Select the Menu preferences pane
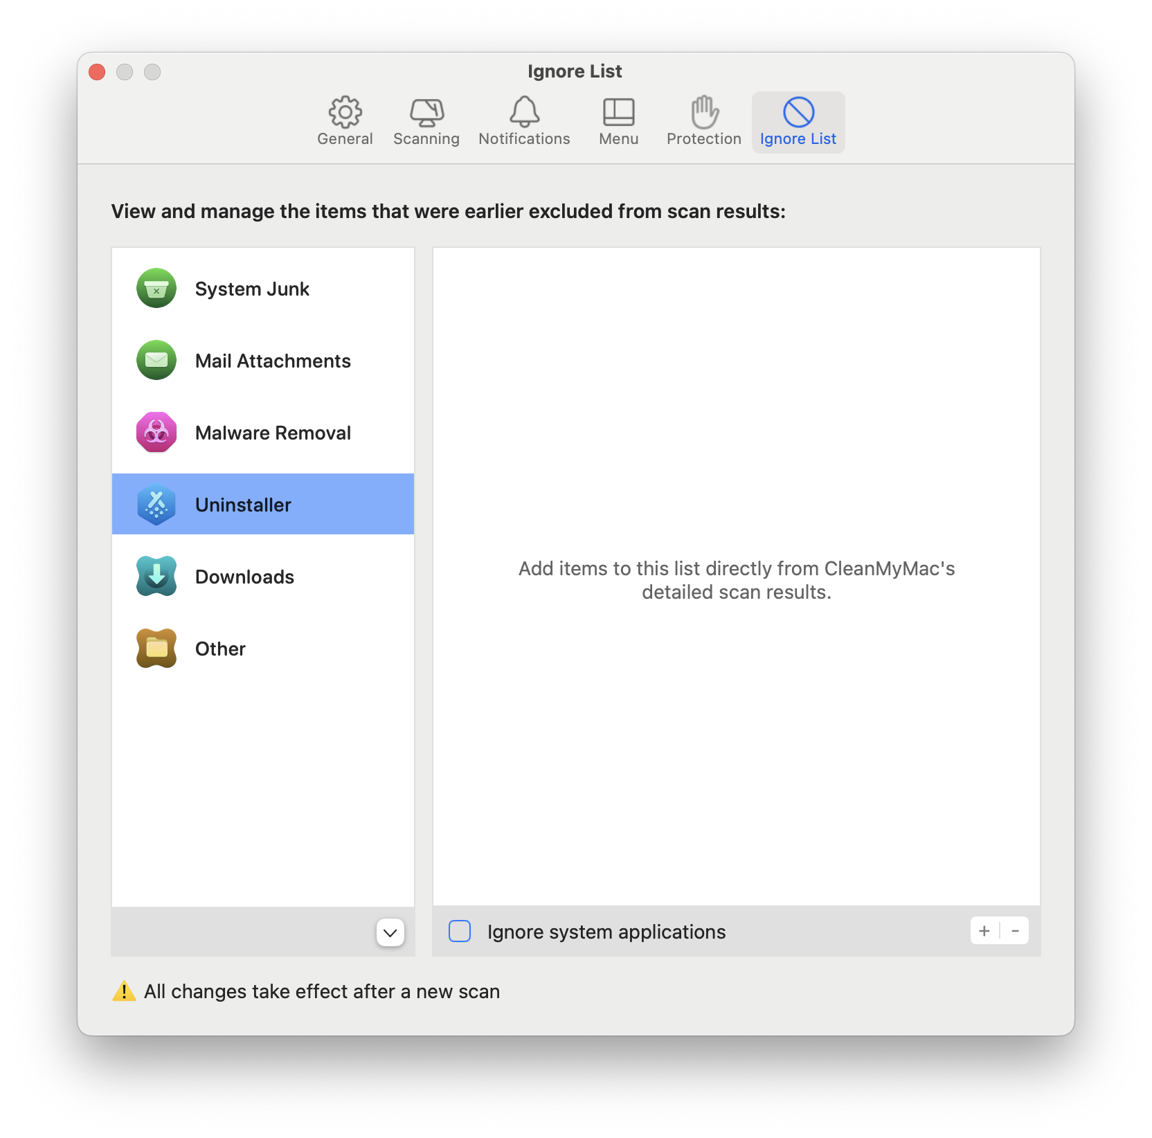 618,121
